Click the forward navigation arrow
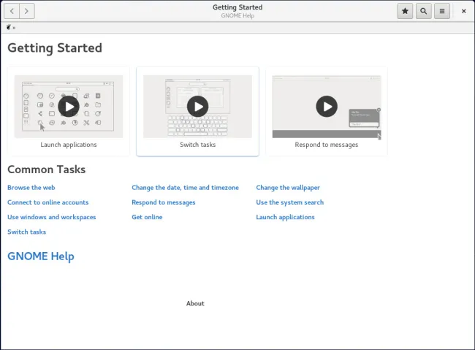The width and height of the screenshot is (475, 350). click(27, 11)
